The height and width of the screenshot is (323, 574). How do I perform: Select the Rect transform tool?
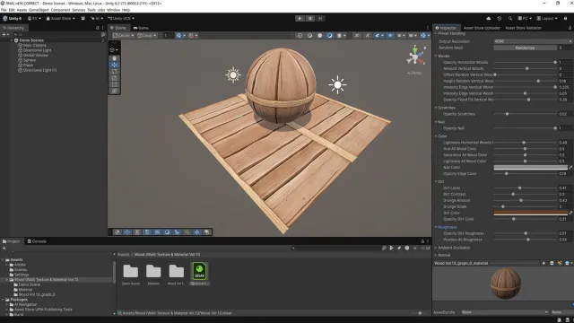pyautogui.click(x=114, y=84)
